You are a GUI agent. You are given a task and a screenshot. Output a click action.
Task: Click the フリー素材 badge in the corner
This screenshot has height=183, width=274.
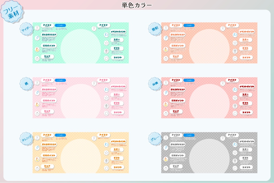click(11, 10)
